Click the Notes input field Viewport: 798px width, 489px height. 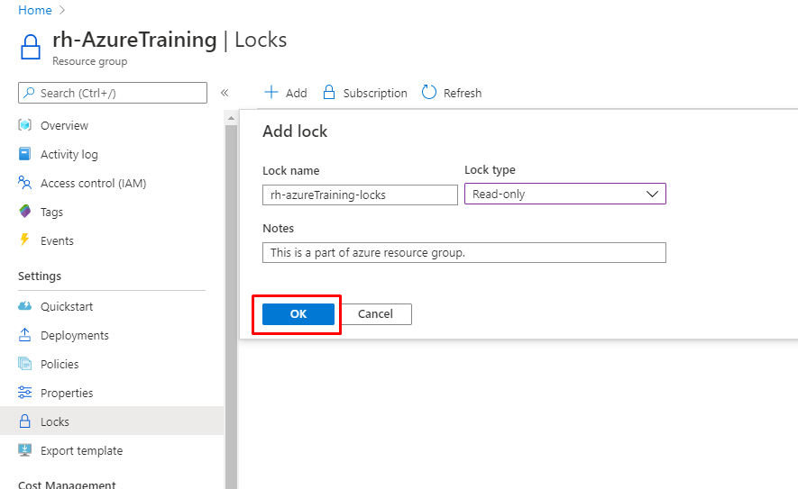click(x=464, y=253)
